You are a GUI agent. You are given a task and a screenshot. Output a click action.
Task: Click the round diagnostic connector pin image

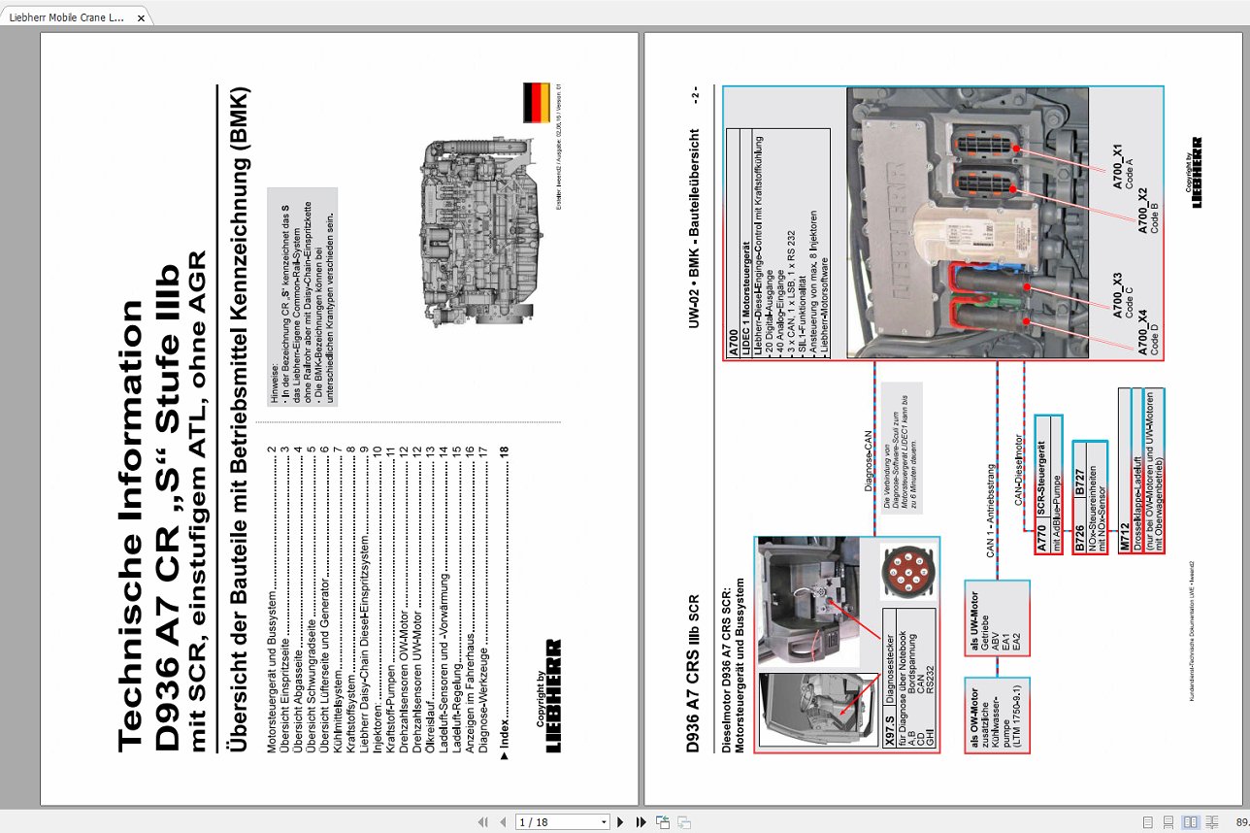pyautogui.click(x=907, y=571)
